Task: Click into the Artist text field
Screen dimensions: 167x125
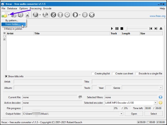Action: 48,81
